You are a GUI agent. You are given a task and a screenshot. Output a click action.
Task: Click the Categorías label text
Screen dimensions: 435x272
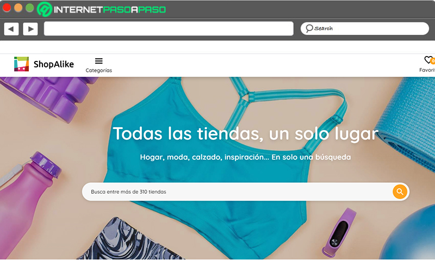(99, 71)
